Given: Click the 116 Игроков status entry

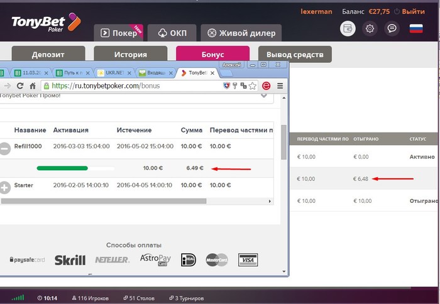Looking at the screenshot, I should tap(91, 298).
